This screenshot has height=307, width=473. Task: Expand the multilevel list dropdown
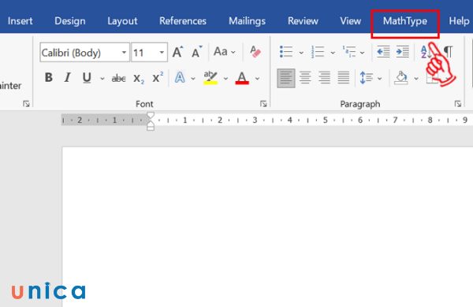click(x=363, y=53)
